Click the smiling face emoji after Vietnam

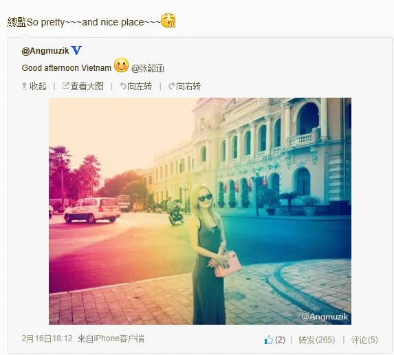(x=122, y=65)
